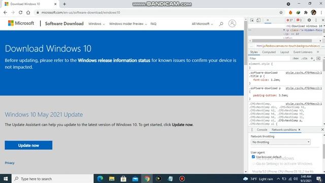The image size is (325, 183).
Task: Expand the p class element node arrow
Action: tap(284, 30)
